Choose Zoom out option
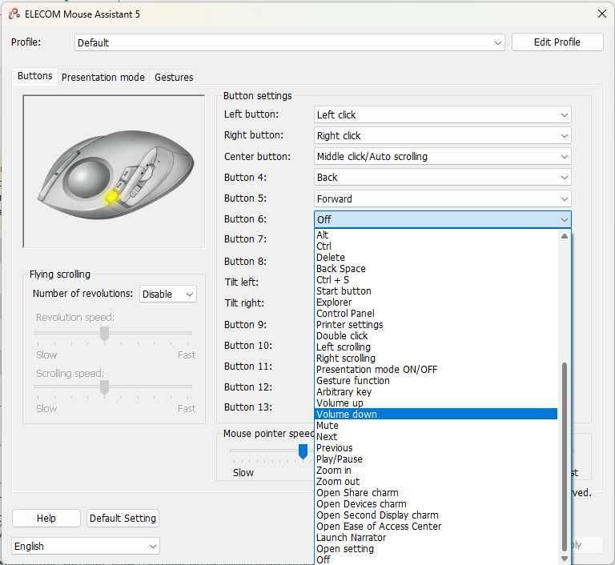Viewport: 615px width, 565px height. pyautogui.click(x=436, y=482)
